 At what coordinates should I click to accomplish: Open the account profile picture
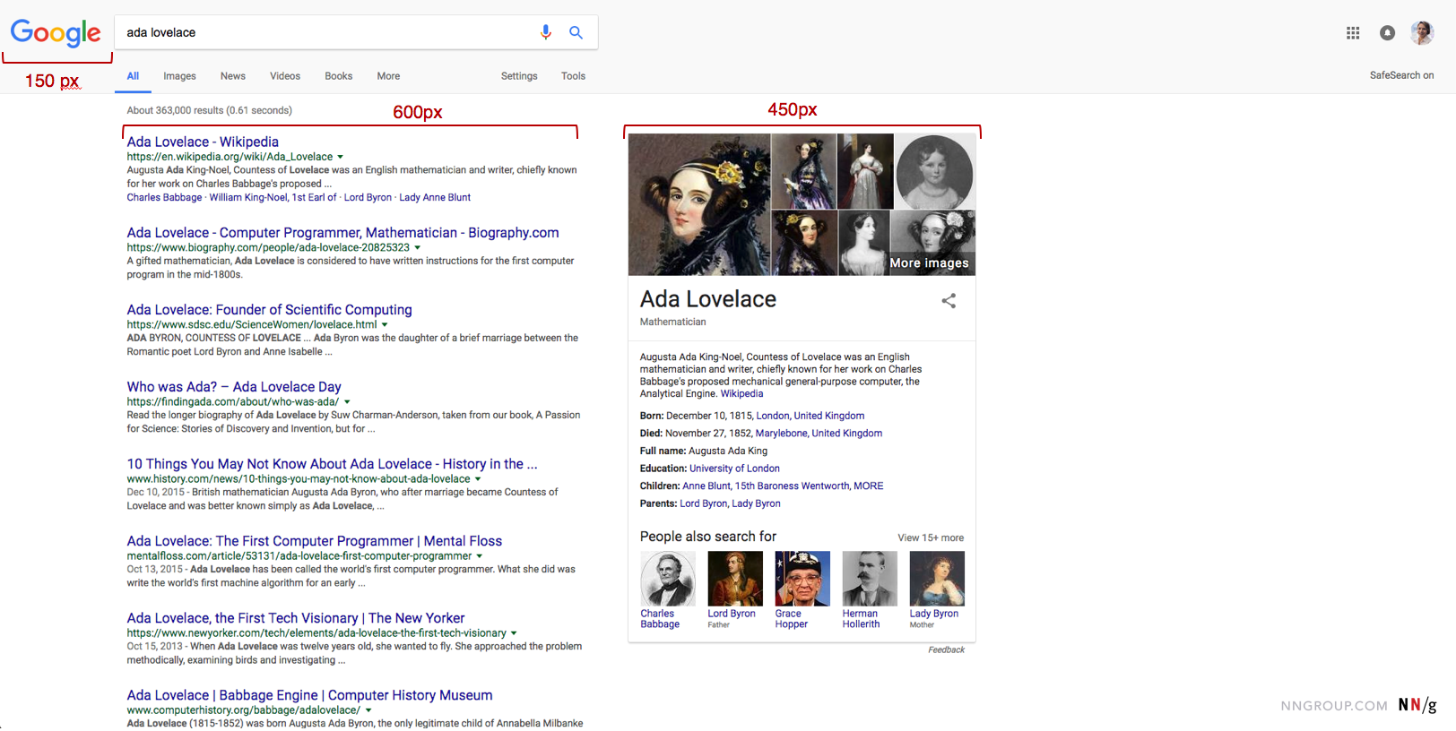[1422, 33]
